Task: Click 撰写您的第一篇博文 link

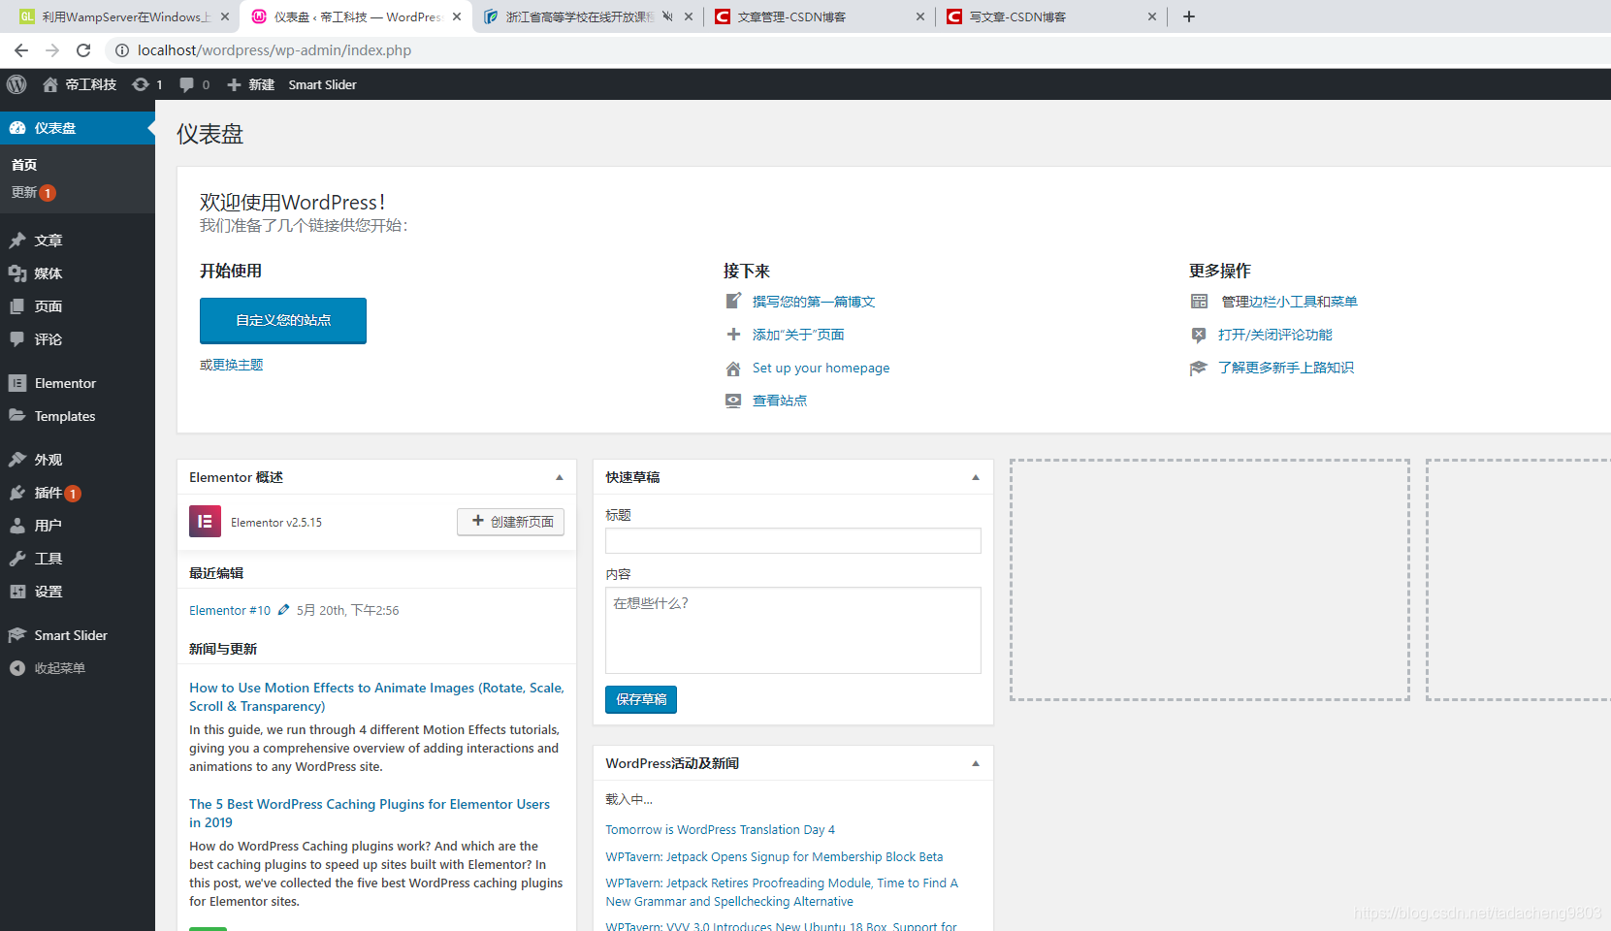Action: pyautogui.click(x=814, y=302)
